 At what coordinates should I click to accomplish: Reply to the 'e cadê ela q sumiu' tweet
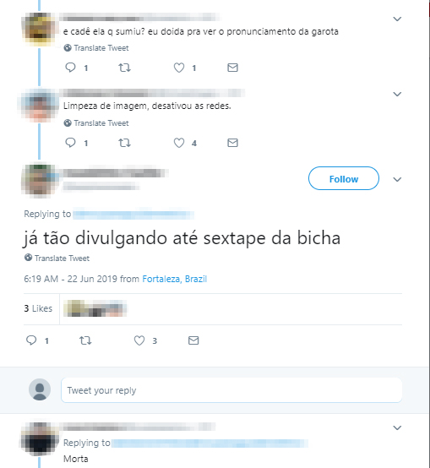click(70, 68)
